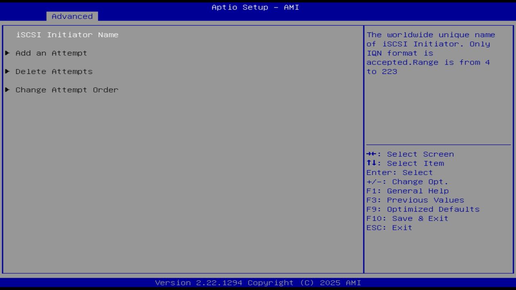The width and height of the screenshot is (516, 290).
Task: Open the Add an Attempt entry
Action: 51,53
